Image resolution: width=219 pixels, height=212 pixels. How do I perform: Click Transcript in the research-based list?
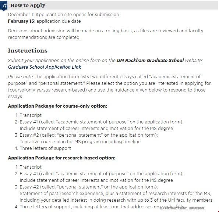click(x=31, y=167)
